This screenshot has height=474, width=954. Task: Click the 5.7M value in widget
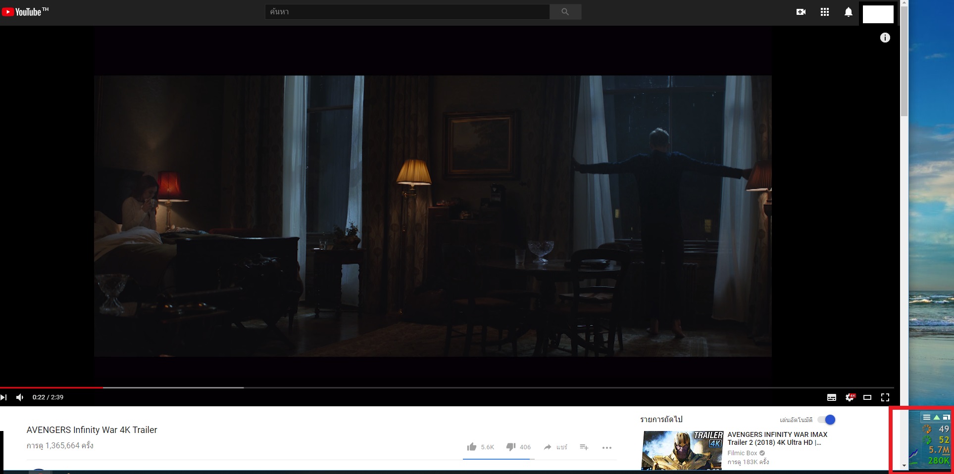[939, 450]
